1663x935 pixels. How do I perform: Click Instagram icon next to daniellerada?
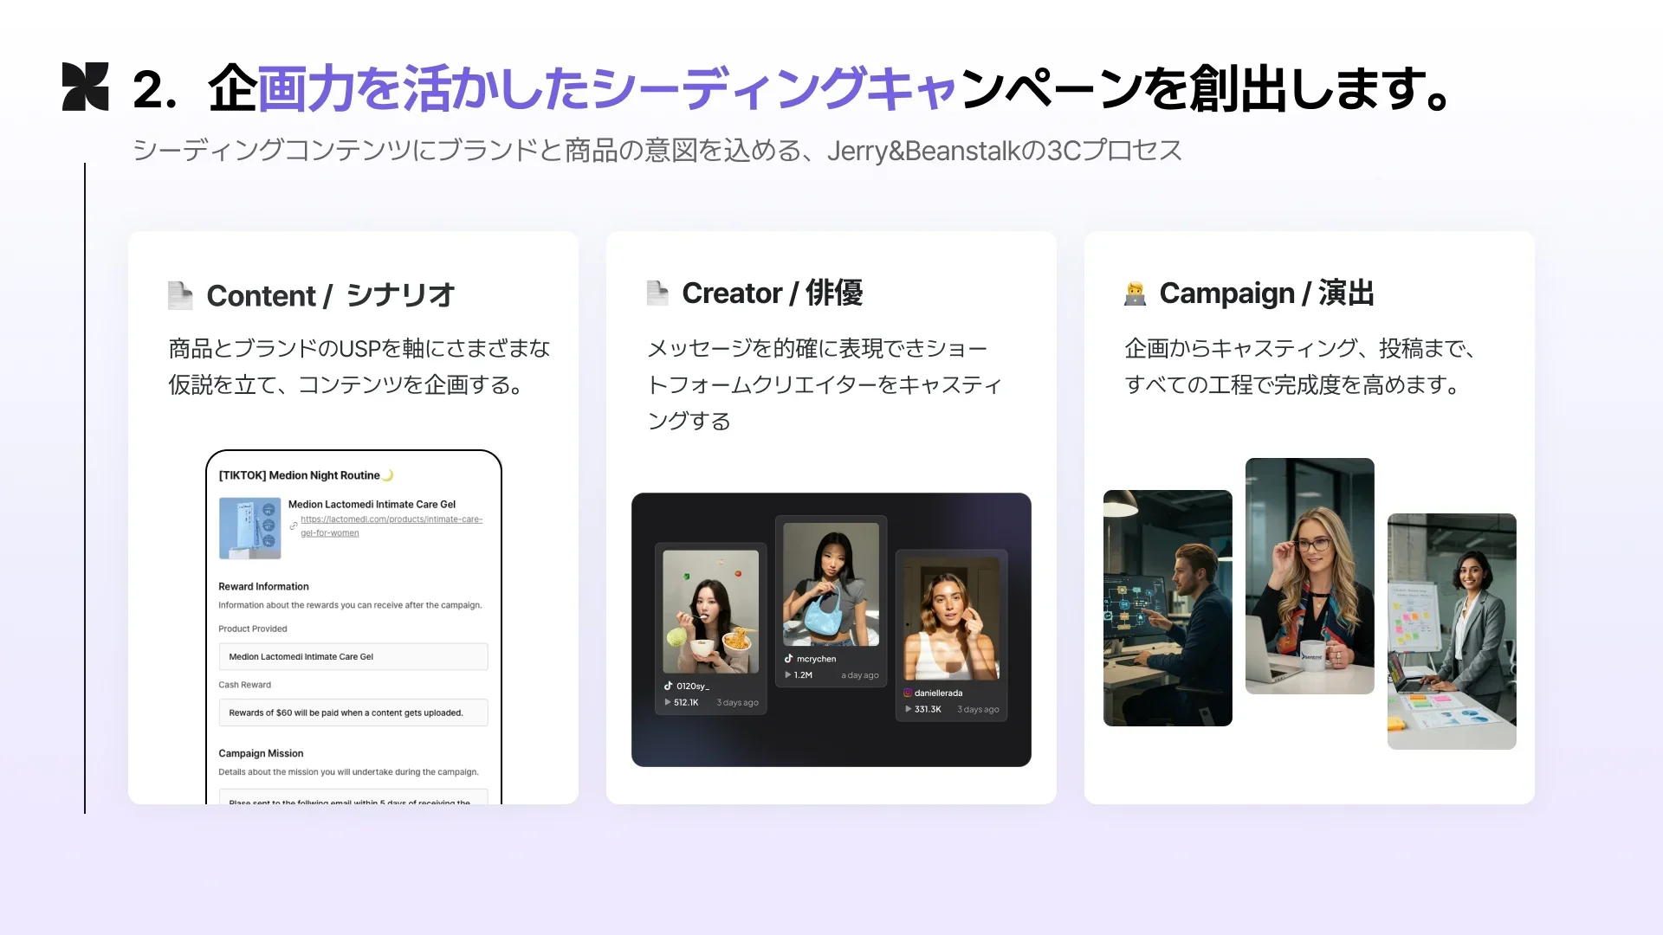click(908, 693)
